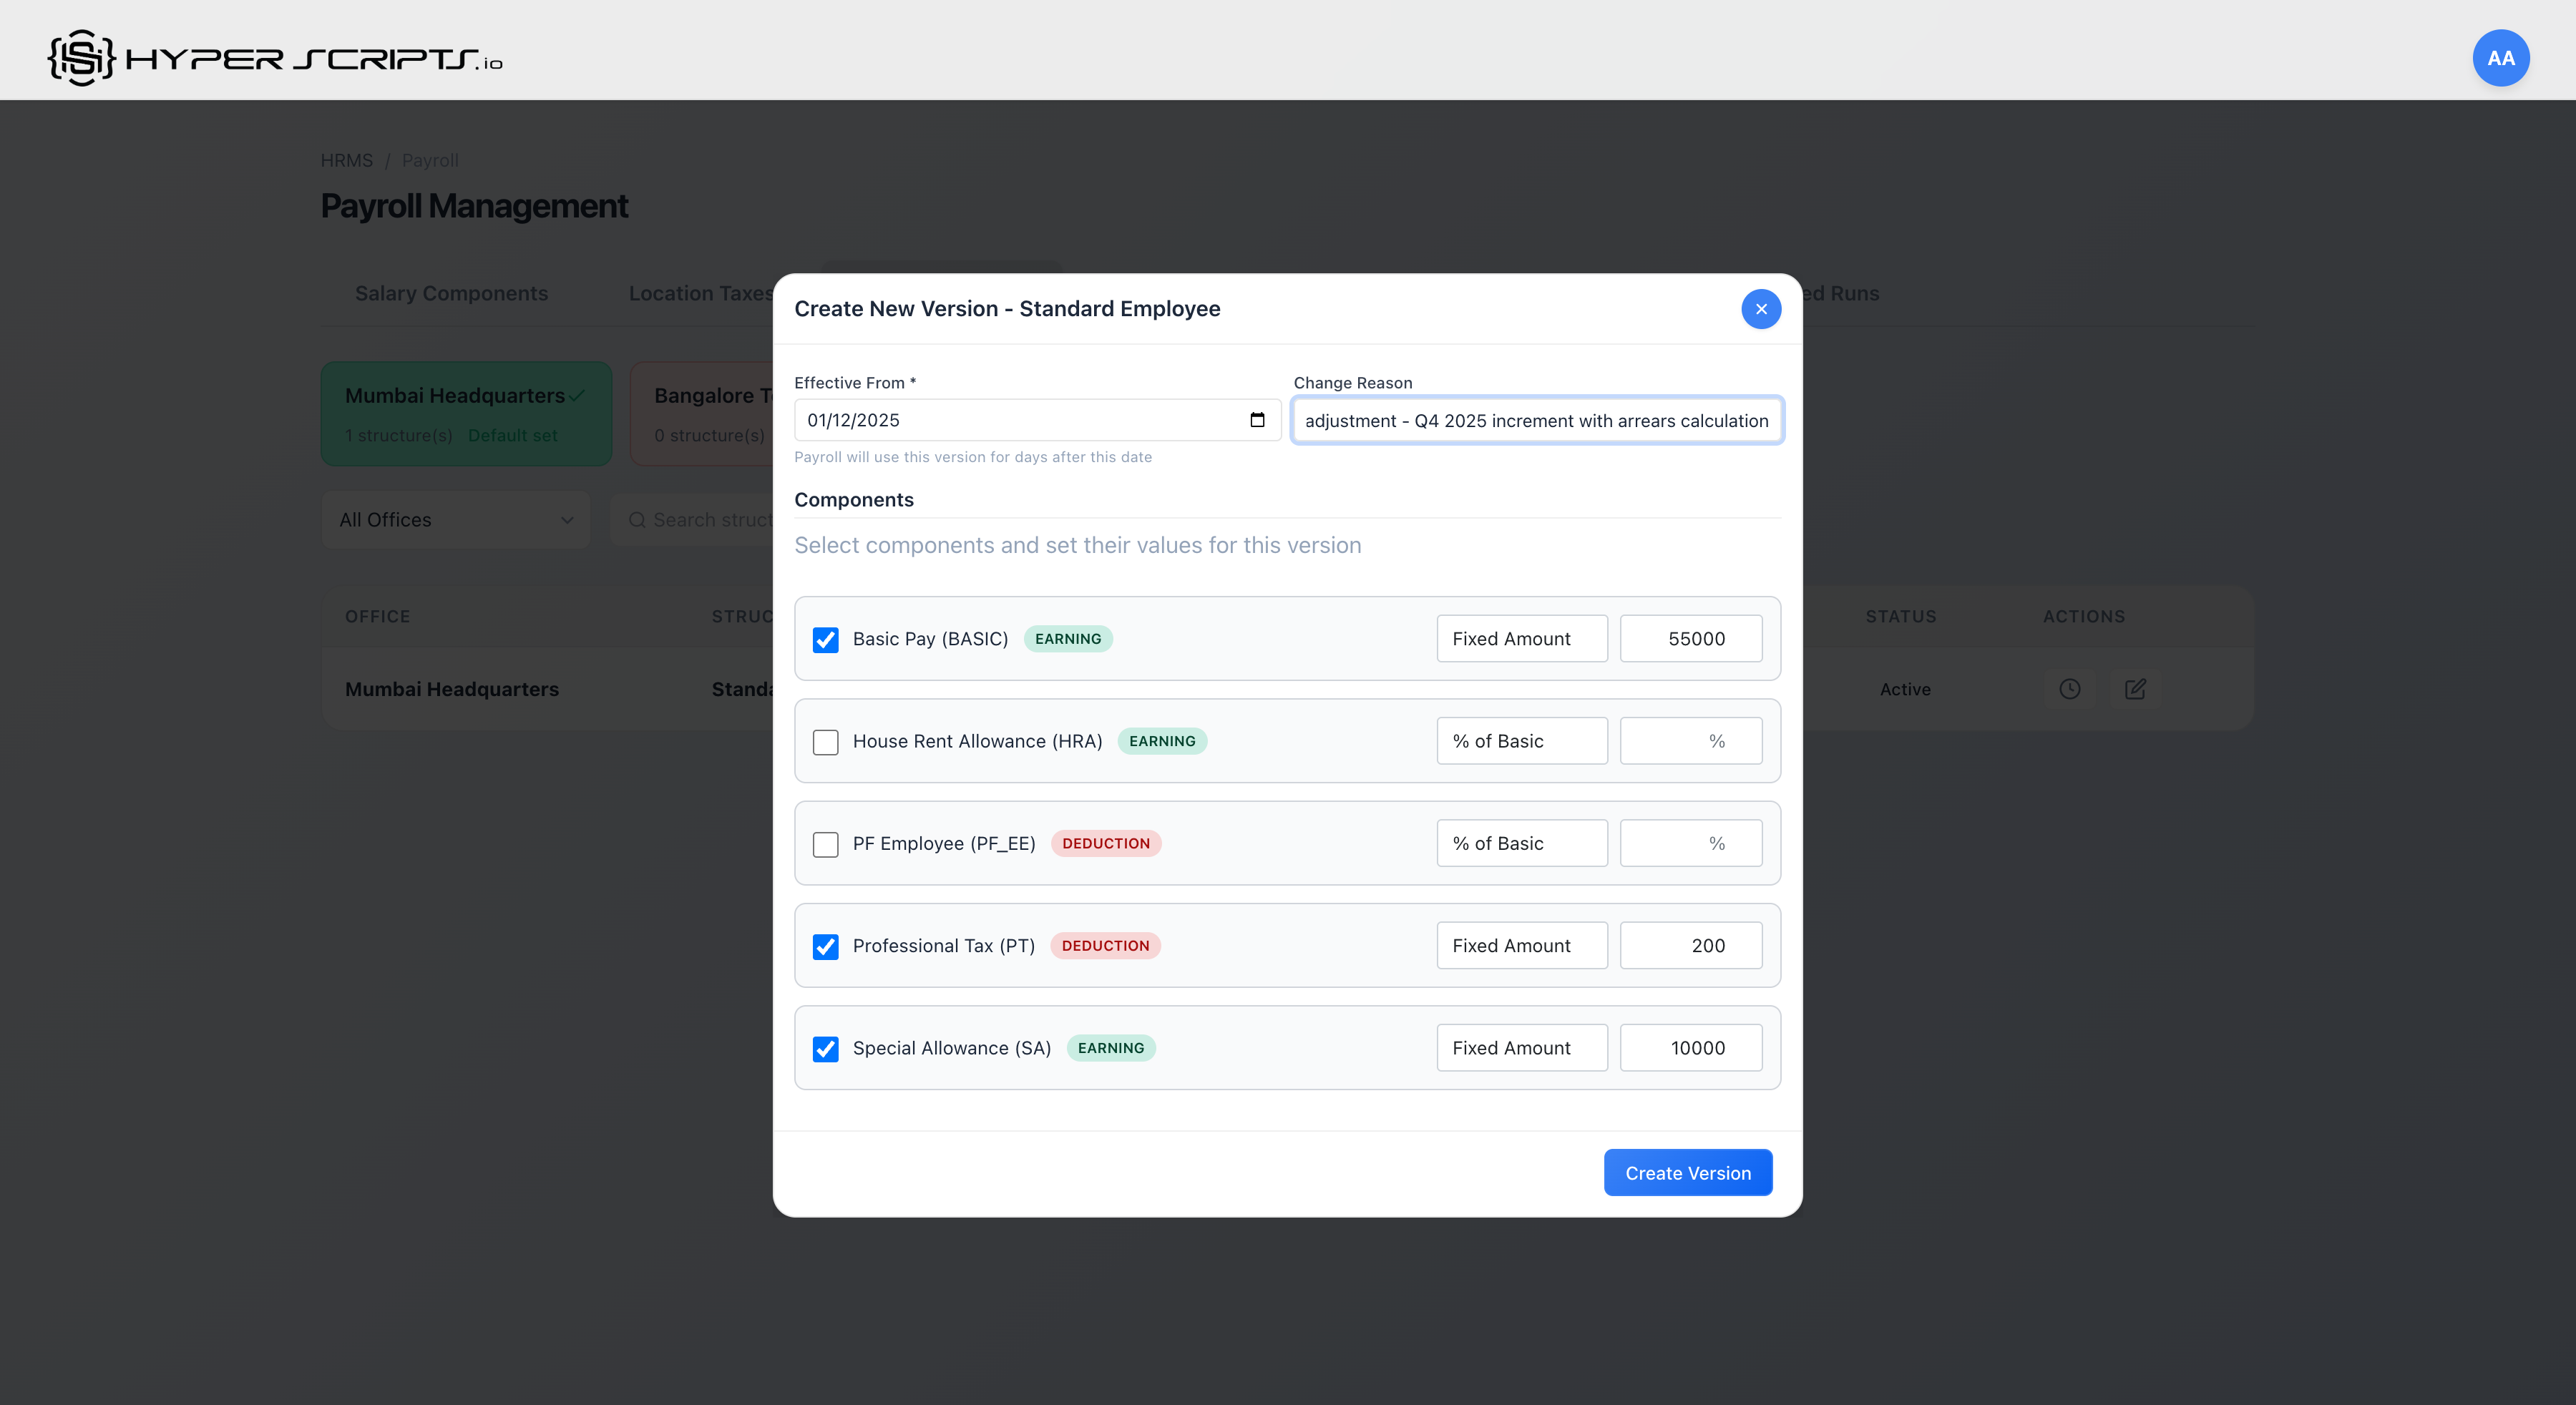Open Basic Pay calculation type dropdown

tap(1521, 639)
